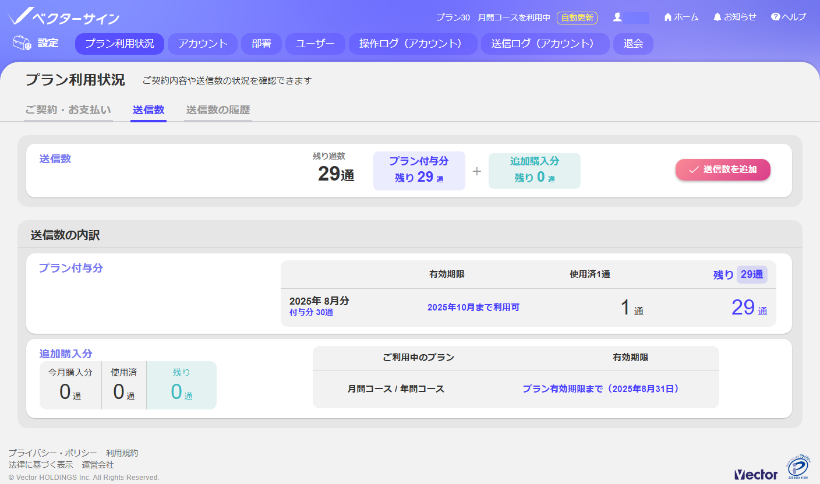Click the 月間コース / 年間コース cell
This screenshot has width=820, height=484.
pyautogui.click(x=396, y=388)
